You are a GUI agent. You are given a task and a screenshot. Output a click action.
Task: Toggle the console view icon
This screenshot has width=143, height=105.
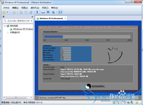pyautogui.click(x=60, y=12)
